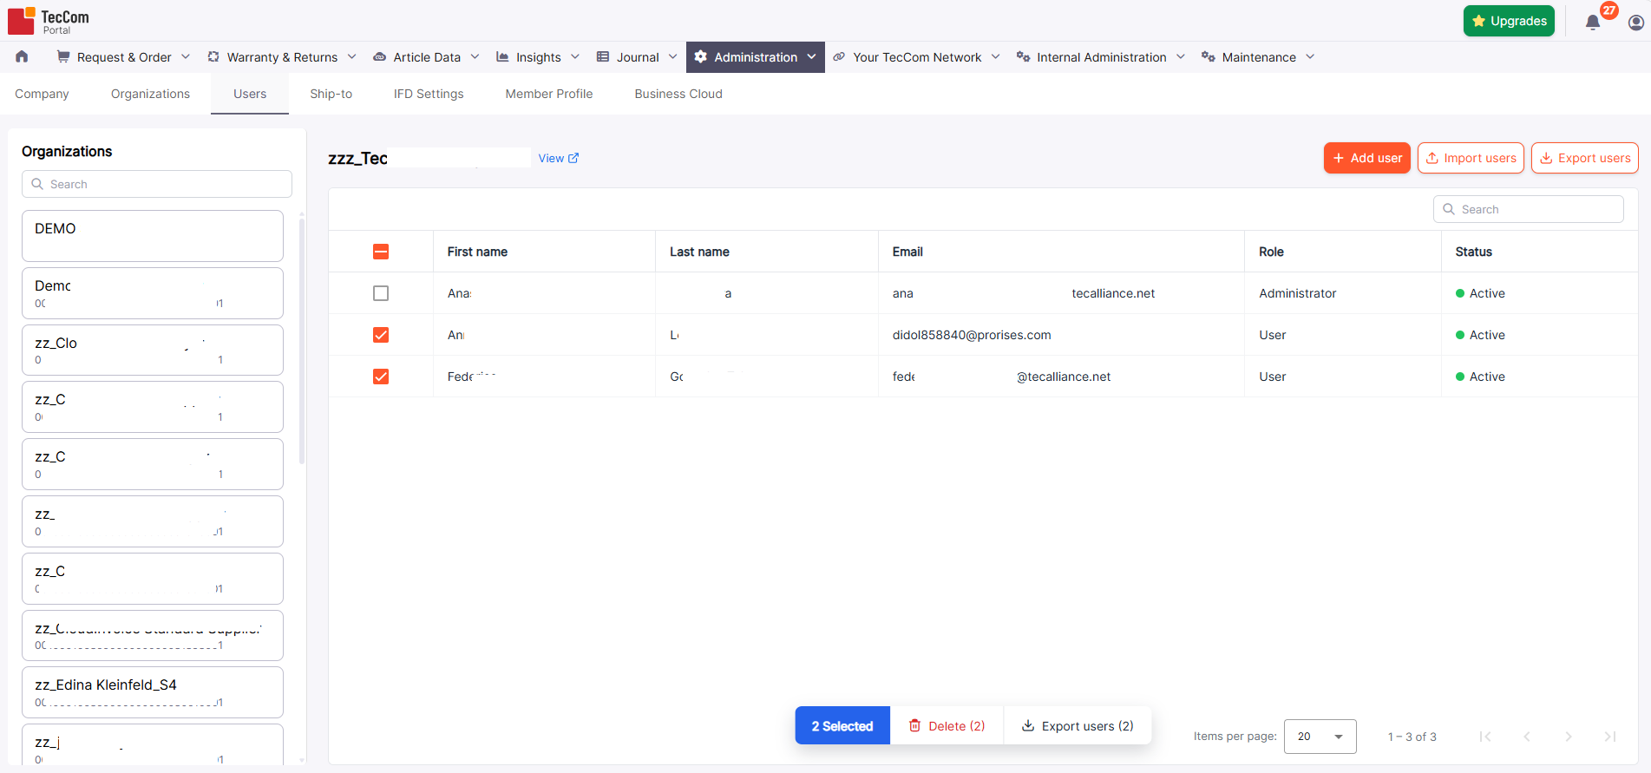Click the shopping cart icon for Request & Order
This screenshot has height=773, width=1651.
[63, 56]
